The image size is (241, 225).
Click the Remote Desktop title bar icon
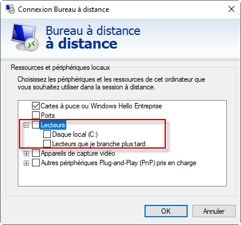[10, 9]
